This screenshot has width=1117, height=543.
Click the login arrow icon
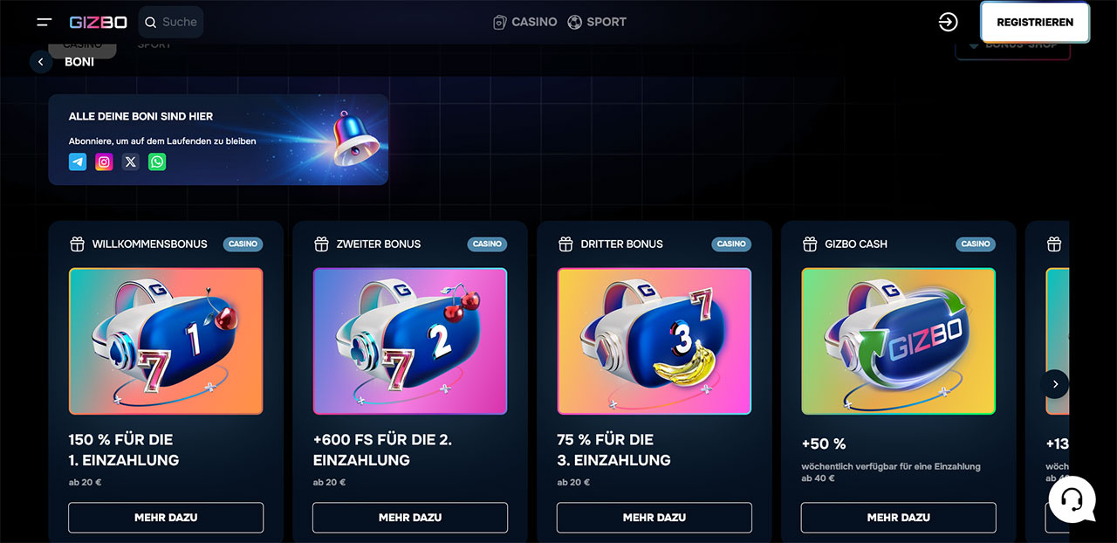[x=948, y=22]
